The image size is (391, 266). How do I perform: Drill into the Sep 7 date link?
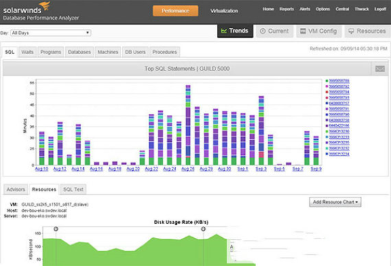(298, 169)
